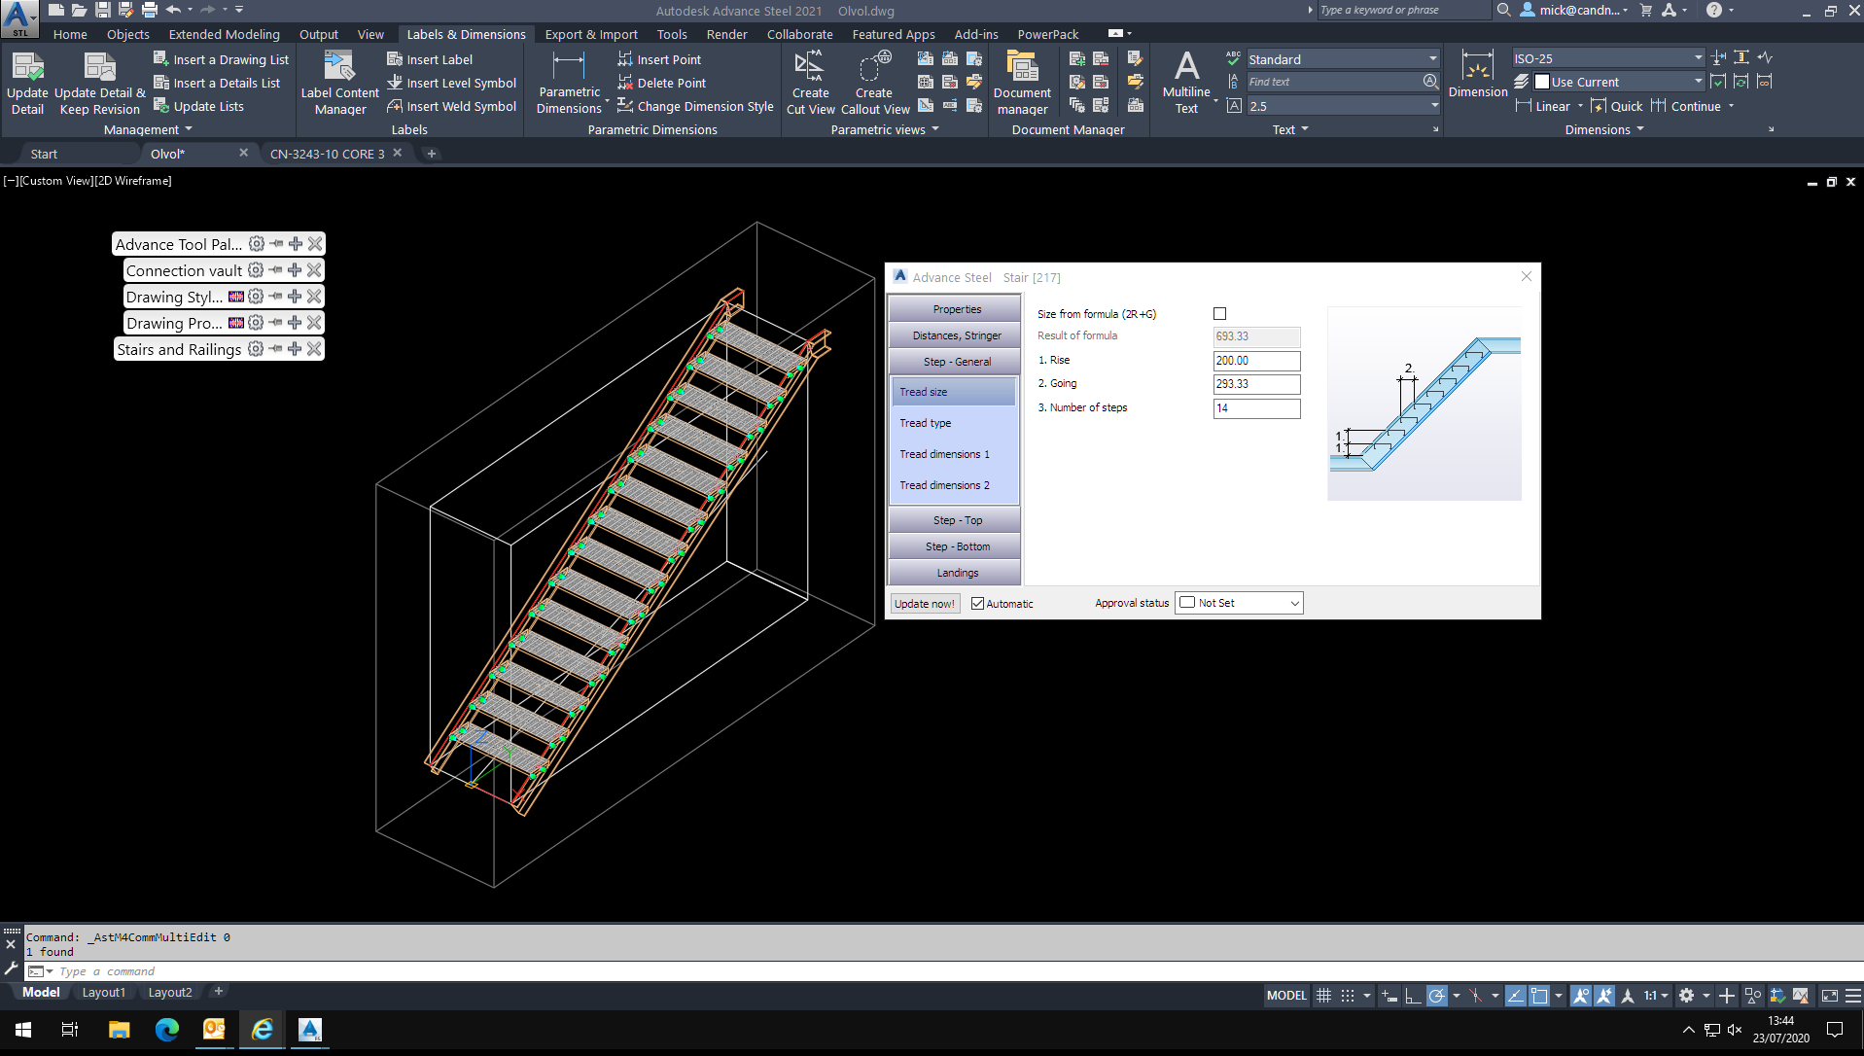Expand the Dimensions panel
Image resolution: width=1864 pixels, height=1056 pixels.
coord(1604,129)
